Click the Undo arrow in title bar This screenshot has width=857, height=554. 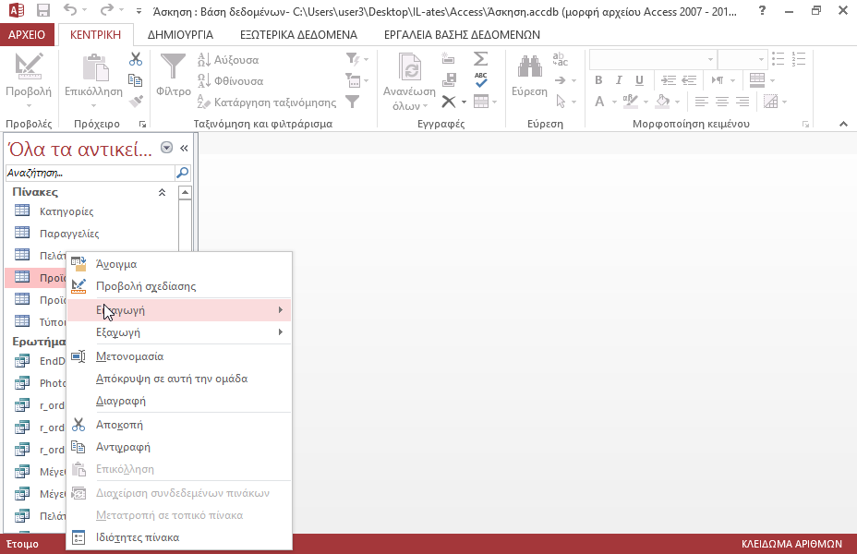pos(69,10)
